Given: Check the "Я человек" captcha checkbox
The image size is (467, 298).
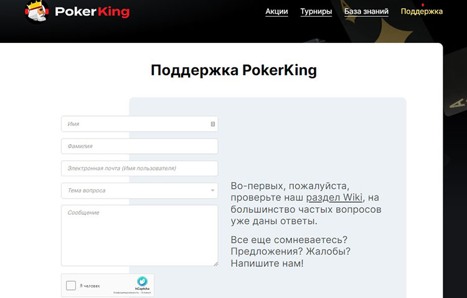Looking at the screenshot, I should pyautogui.click(x=71, y=286).
